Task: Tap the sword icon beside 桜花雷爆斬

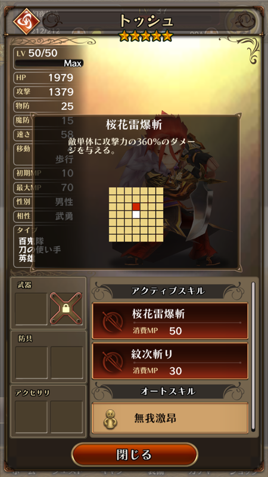Action: pos(113,321)
